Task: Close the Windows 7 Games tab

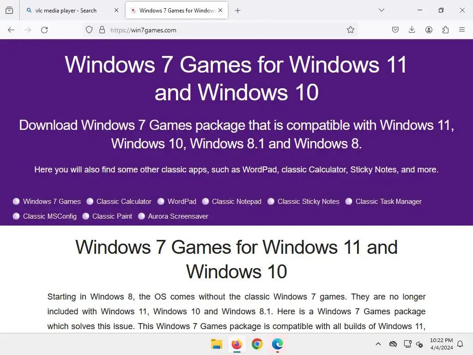Action: click(x=220, y=10)
